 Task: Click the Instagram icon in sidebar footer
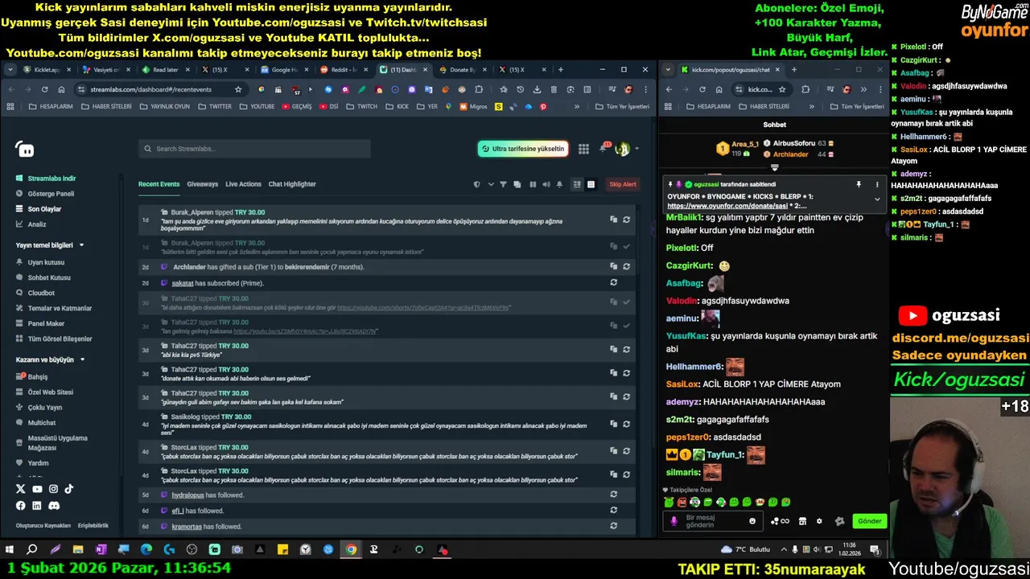coord(53,489)
